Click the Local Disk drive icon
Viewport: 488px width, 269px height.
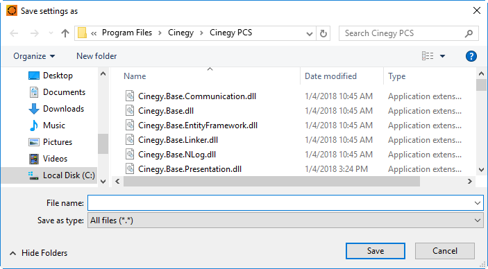click(33, 175)
